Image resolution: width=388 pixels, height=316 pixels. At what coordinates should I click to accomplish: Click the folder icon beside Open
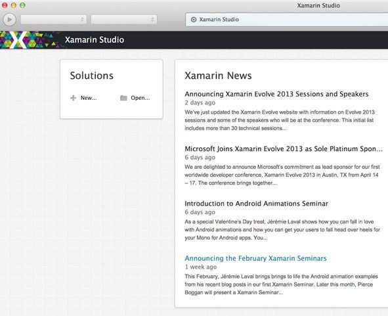tap(123, 98)
